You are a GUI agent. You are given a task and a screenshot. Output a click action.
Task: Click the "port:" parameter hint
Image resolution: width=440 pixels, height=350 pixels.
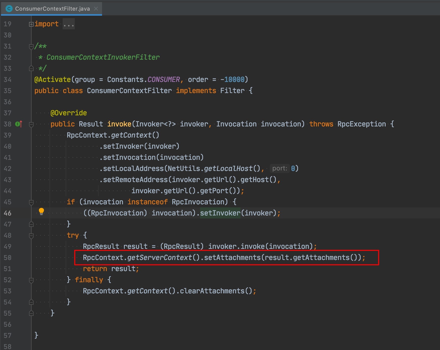coord(279,168)
